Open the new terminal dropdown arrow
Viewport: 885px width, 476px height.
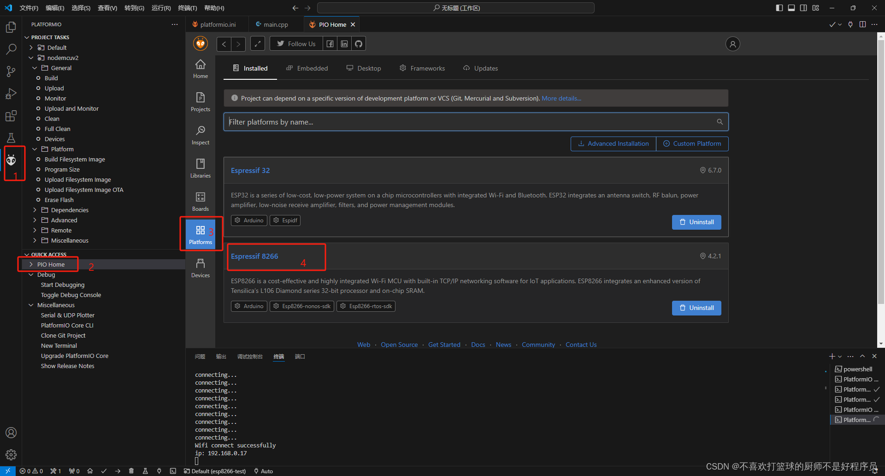[x=840, y=357]
